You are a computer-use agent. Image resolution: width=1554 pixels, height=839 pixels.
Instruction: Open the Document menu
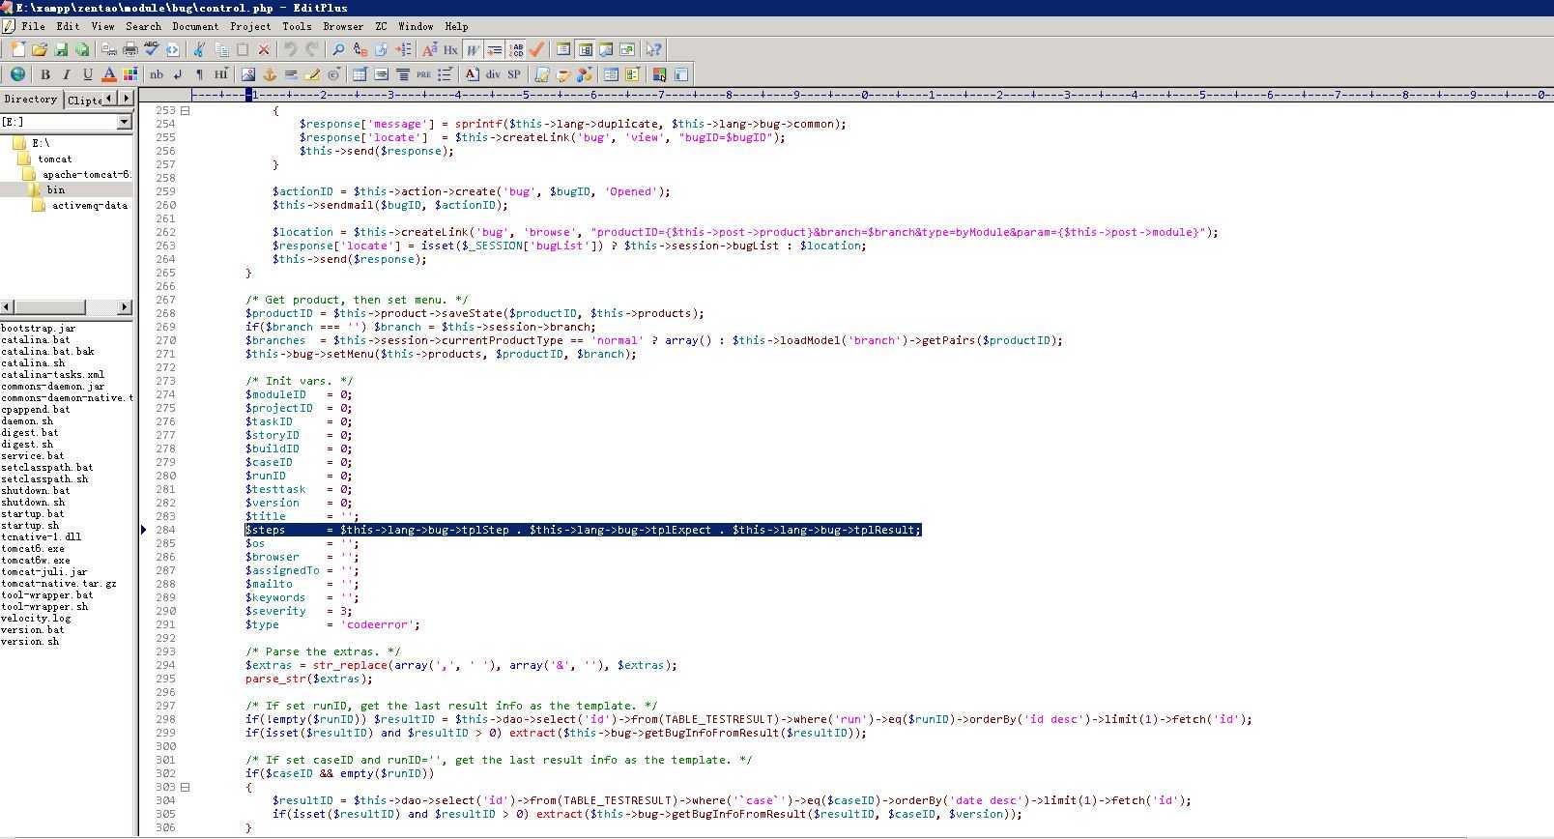(195, 26)
